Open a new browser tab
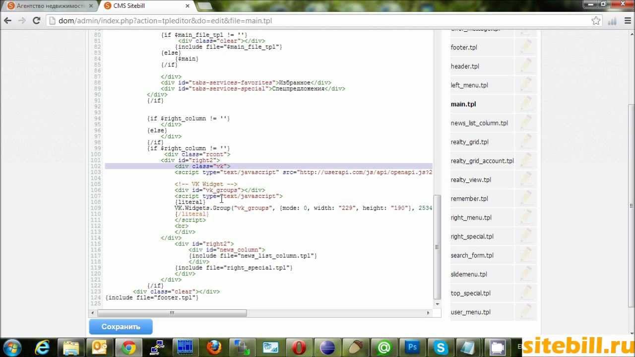 tap(204, 6)
